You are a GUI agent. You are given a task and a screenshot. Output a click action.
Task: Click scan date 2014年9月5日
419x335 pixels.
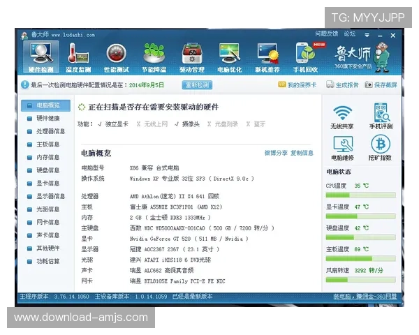click(x=147, y=85)
